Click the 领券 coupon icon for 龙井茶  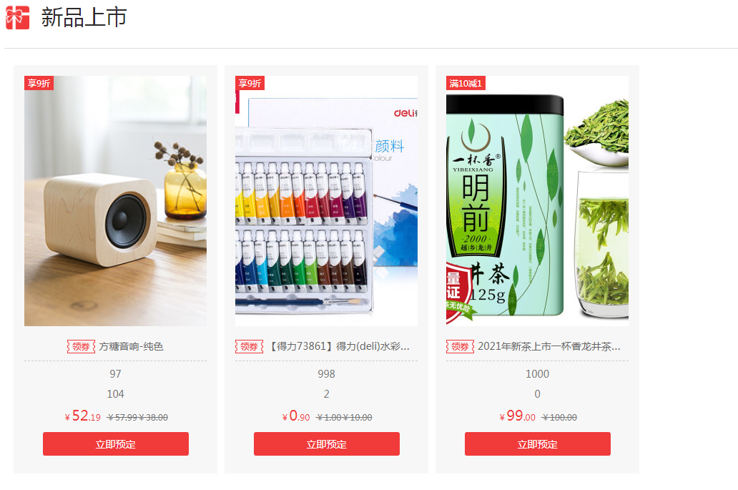460,346
